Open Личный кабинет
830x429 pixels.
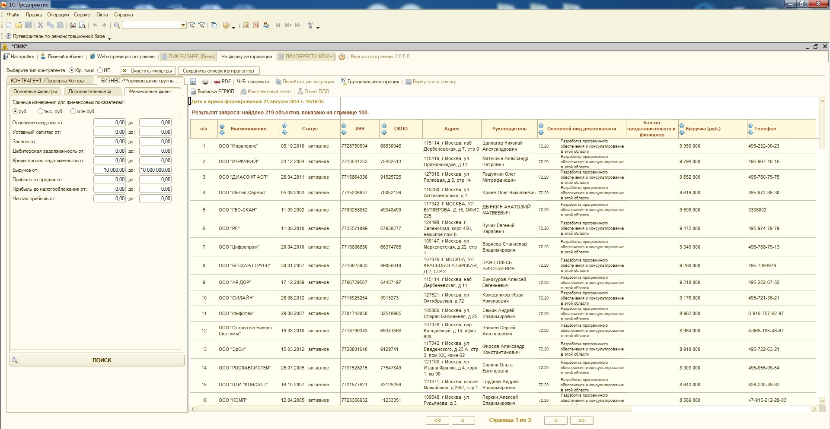point(62,57)
